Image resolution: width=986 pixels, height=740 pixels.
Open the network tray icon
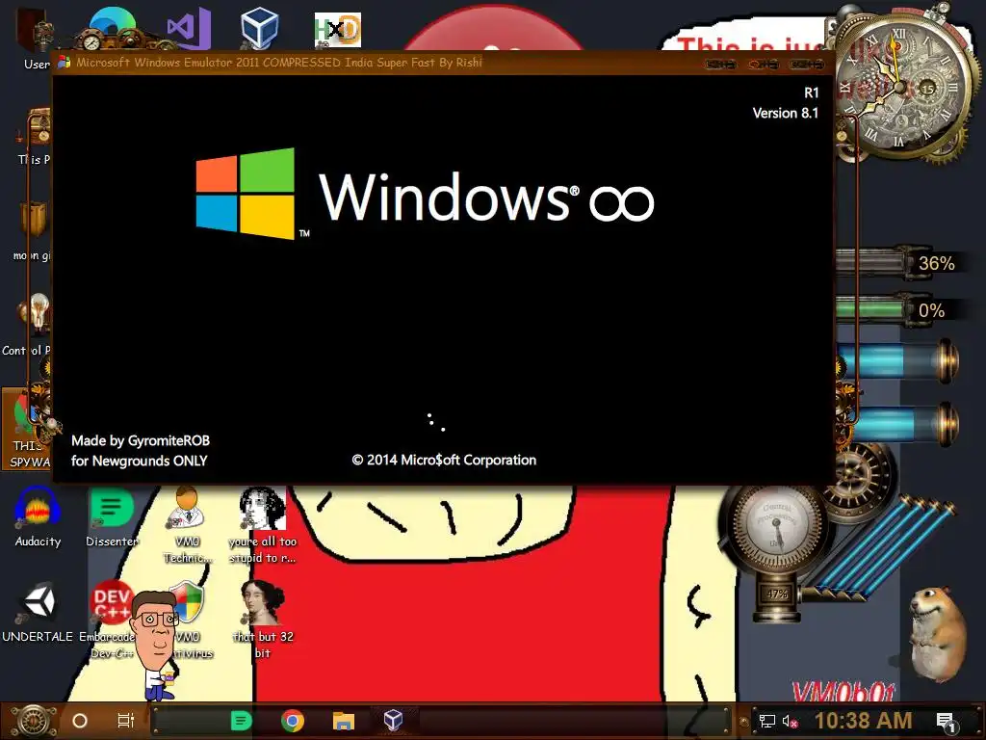coord(766,721)
